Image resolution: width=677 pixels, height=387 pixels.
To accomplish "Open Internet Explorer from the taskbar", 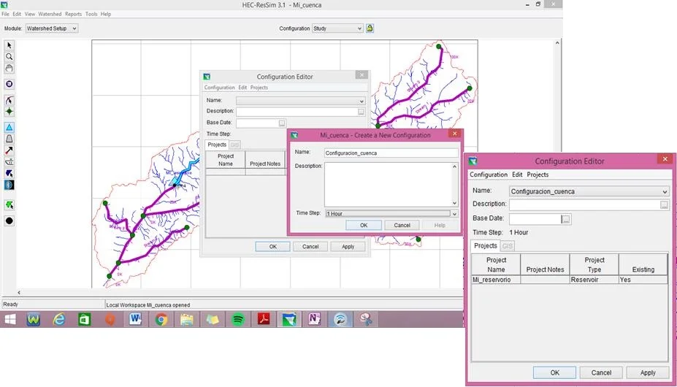I will pos(59,319).
